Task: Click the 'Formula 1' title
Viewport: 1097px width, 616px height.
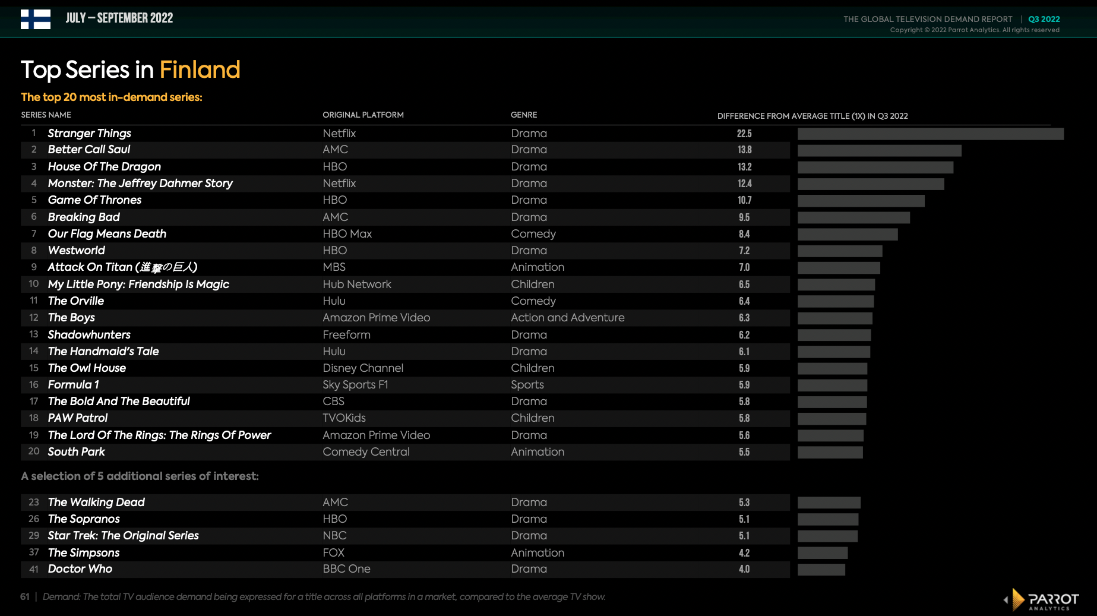Action: (73, 385)
